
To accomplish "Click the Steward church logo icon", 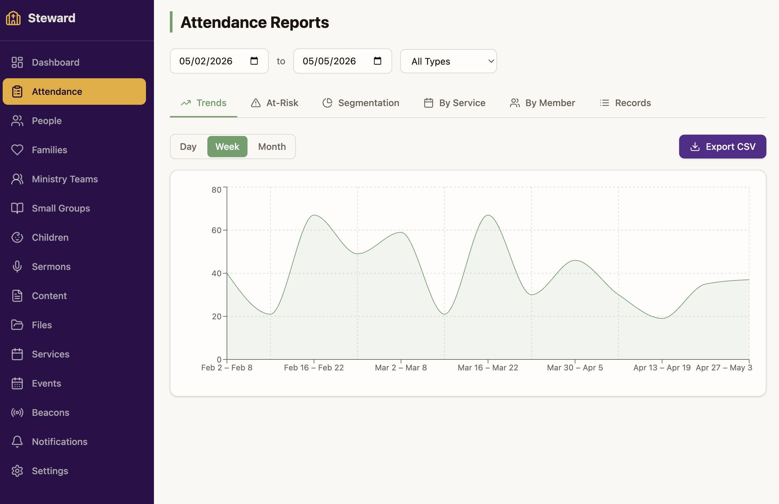I will pyautogui.click(x=13, y=18).
